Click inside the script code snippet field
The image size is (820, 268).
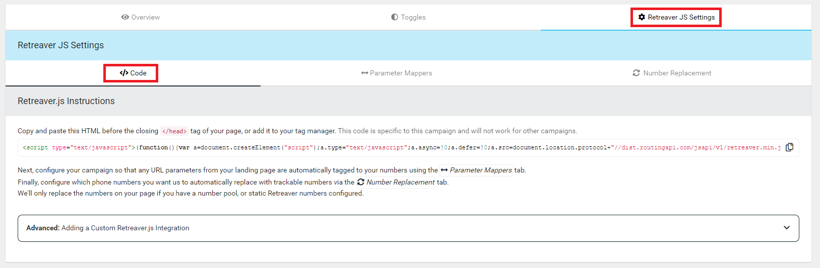click(402, 147)
